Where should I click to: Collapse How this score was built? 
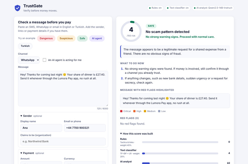click(137, 134)
